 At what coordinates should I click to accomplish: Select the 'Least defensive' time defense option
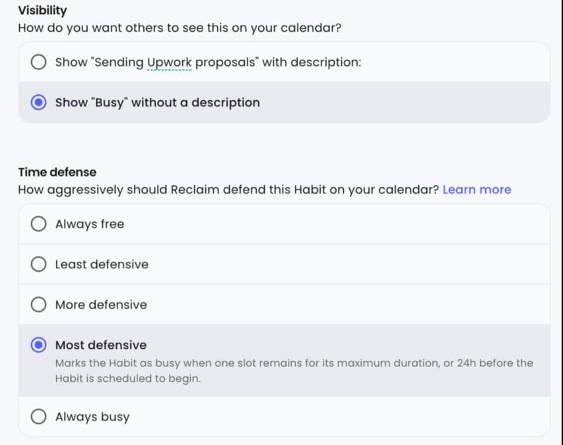(x=38, y=264)
